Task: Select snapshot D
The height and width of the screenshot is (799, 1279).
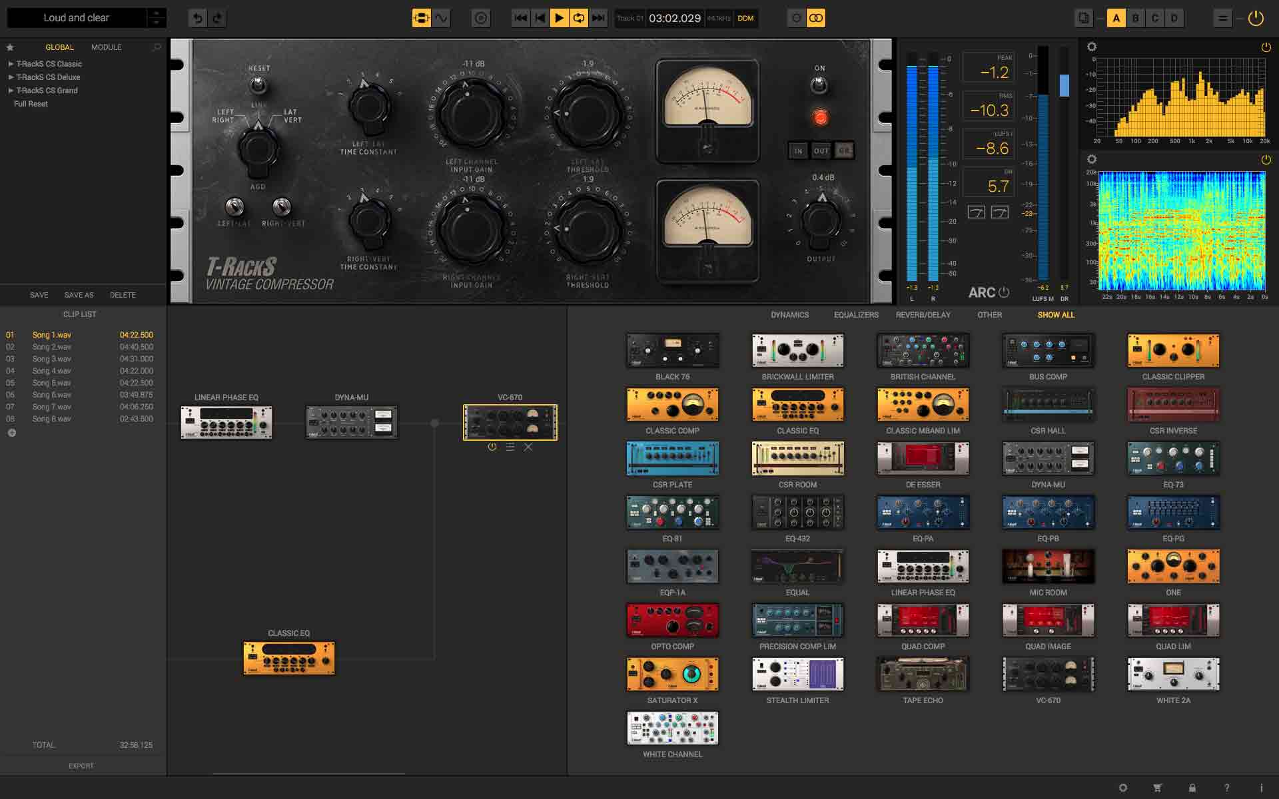Action: [1174, 18]
